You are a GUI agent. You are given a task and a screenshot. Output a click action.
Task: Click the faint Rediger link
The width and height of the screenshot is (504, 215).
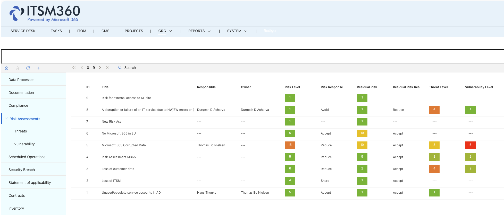coord(270,31)
